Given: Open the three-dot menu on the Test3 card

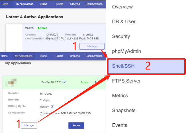Looking at the screenshot, I should (x=95, y=82).
